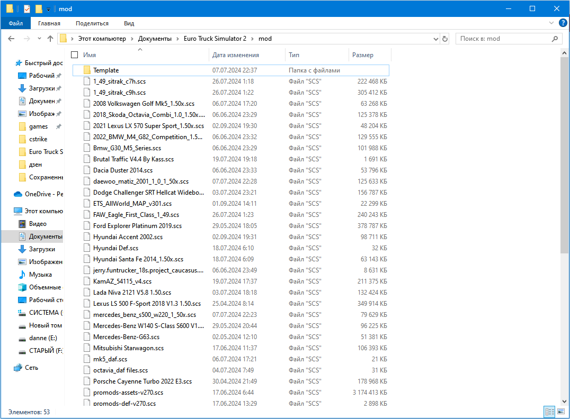Sort by the Имя column header
570x419 pixels.
click(x=90, y=55)
